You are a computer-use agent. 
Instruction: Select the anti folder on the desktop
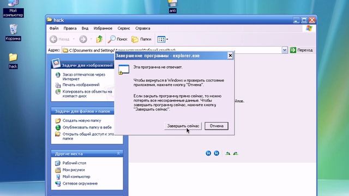click(172, 6)
